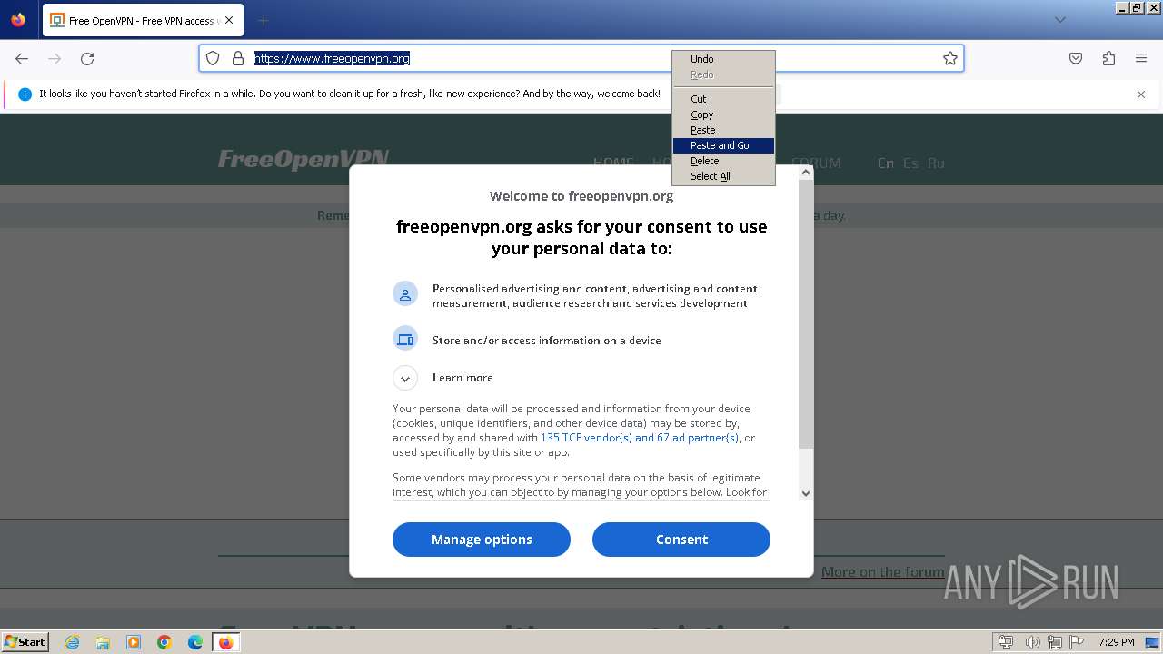The height and width of the screenshot is (654, 1163).
Task: Select Delete in context menu
Action: (723, 161)
